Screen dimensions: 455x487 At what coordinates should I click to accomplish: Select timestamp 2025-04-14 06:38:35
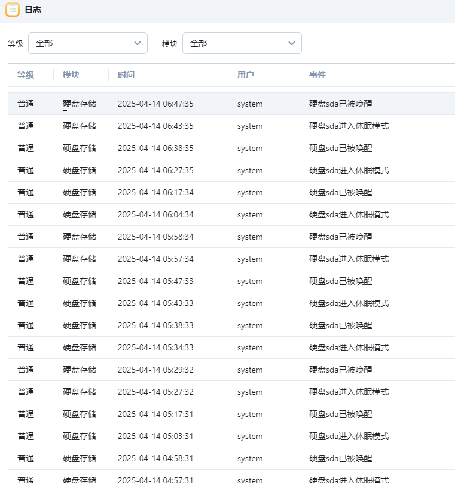(155, 148)
